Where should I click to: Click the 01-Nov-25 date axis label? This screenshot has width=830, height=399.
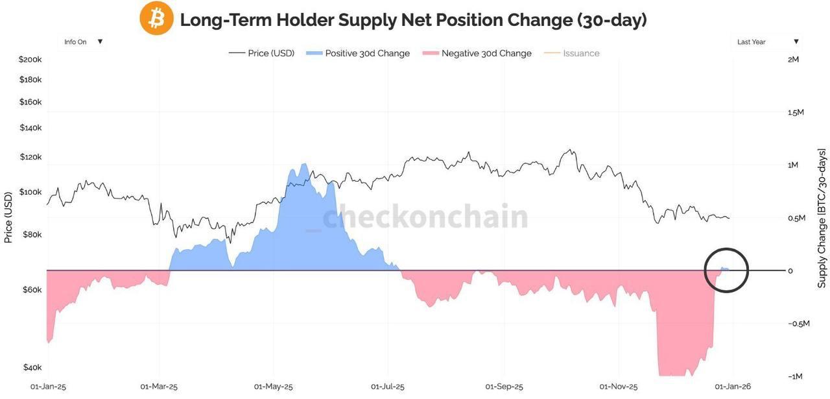click(617, 387)
